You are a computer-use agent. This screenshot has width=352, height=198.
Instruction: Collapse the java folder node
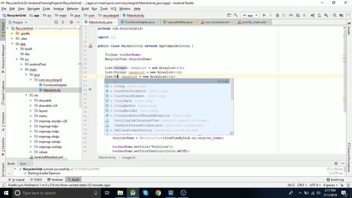coord(26,75)
